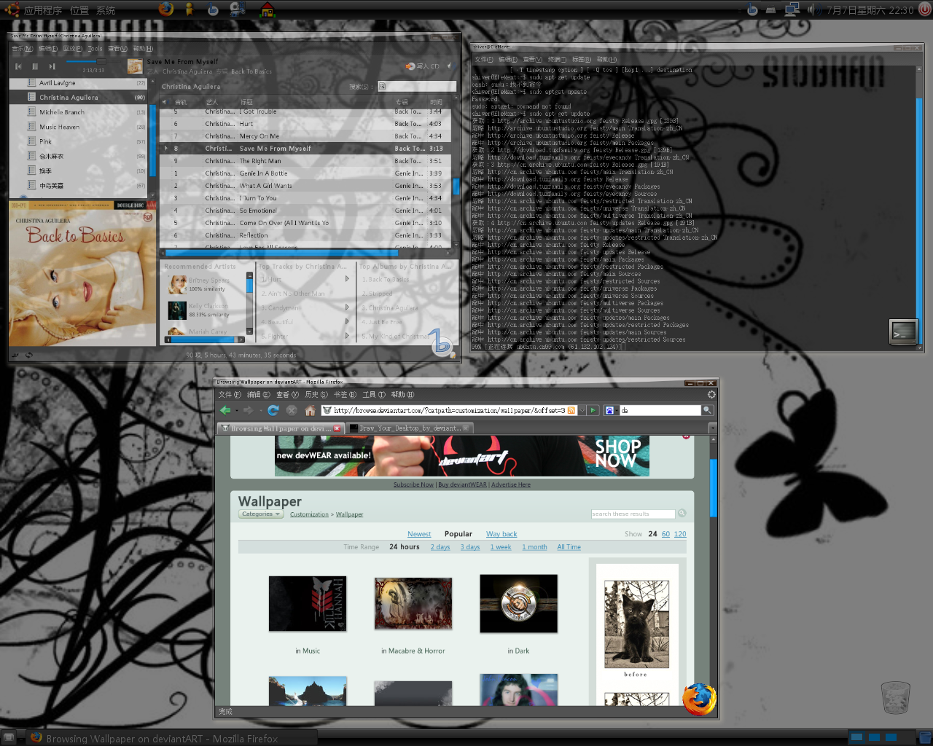Go back in Firefox
The width and height of the screenshot is (933, 746).
[x=225, y=410]
